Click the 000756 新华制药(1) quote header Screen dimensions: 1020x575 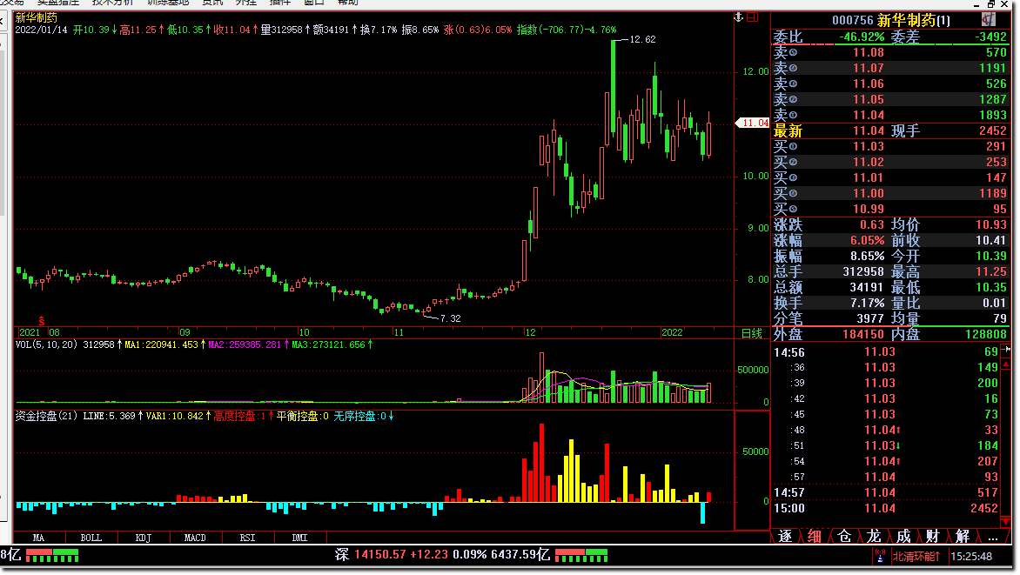tap(891, 20)
